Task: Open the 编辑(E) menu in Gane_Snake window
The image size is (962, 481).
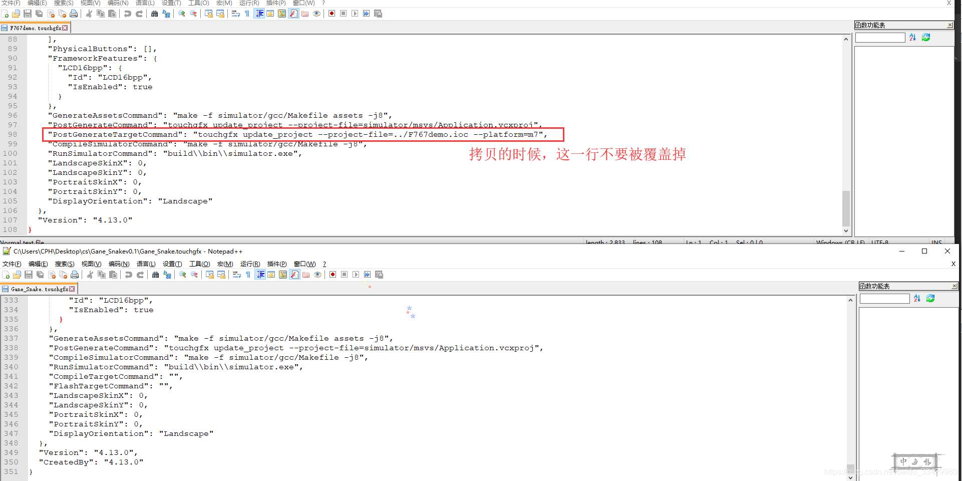Action: tap(38, 264)
